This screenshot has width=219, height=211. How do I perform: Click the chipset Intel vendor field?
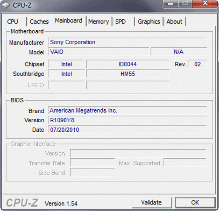tap(66, 64)
